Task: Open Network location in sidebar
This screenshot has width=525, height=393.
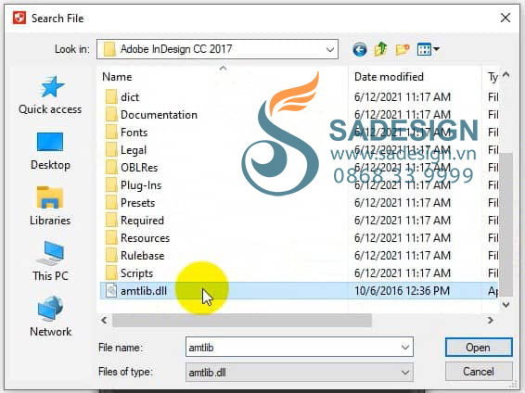Action: (50, 317)
